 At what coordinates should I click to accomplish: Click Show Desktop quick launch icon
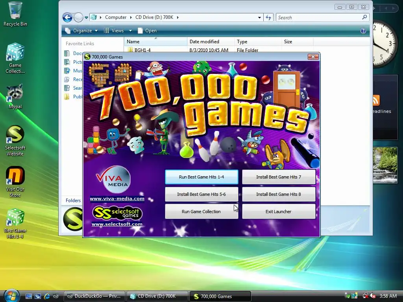click(x=28, y=296)
